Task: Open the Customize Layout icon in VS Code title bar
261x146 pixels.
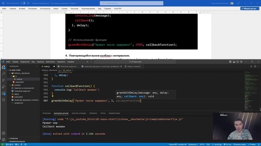Action: 241,62
